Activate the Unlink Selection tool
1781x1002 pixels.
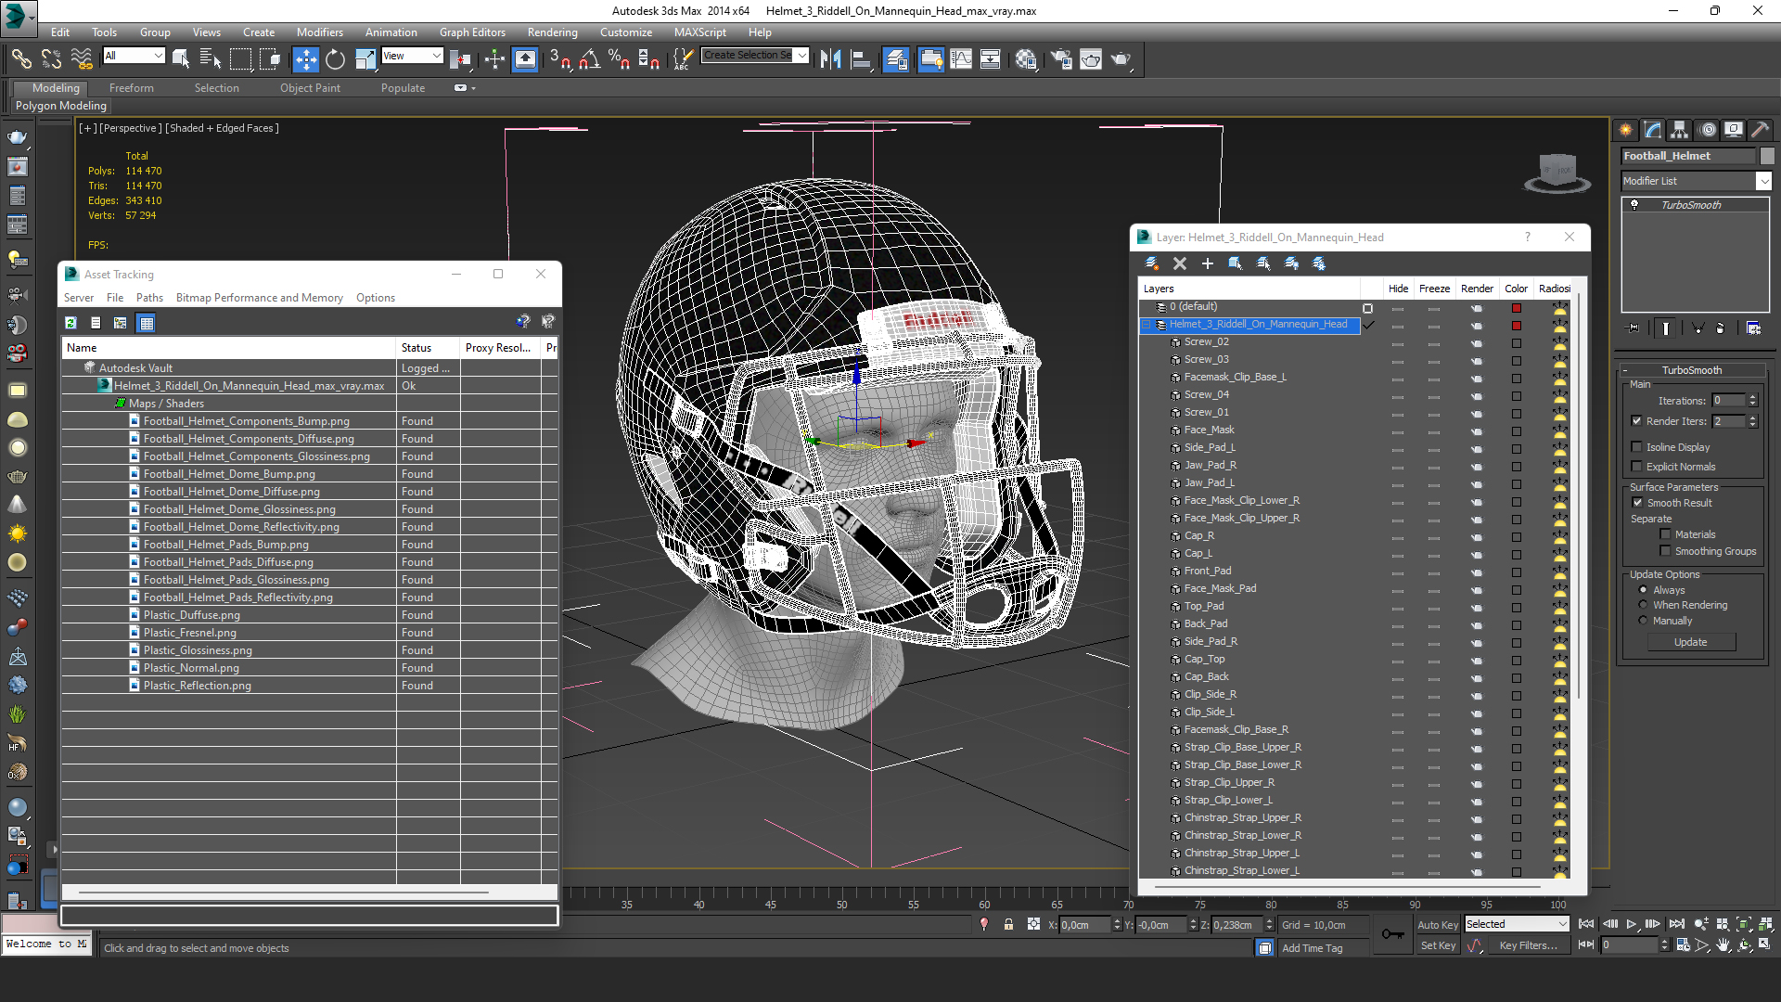click(51, 59)
